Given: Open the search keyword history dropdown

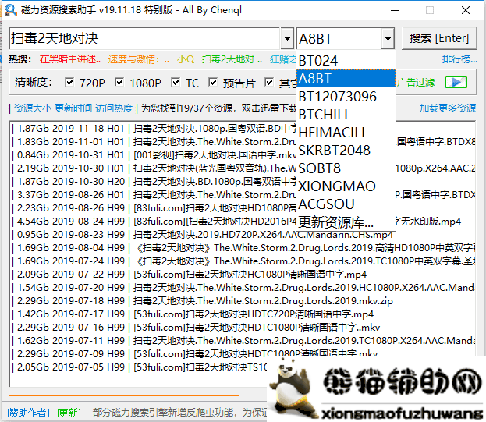Looking at the screenshot, I should tap(286, 38).
